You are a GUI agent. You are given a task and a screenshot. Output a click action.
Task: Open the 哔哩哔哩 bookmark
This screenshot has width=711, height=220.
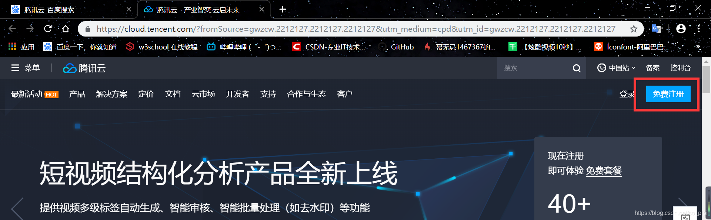[x=244, y=47]
